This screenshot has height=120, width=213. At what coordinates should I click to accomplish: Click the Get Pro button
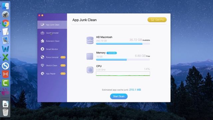pyautogui.click(x=157, y=20)
